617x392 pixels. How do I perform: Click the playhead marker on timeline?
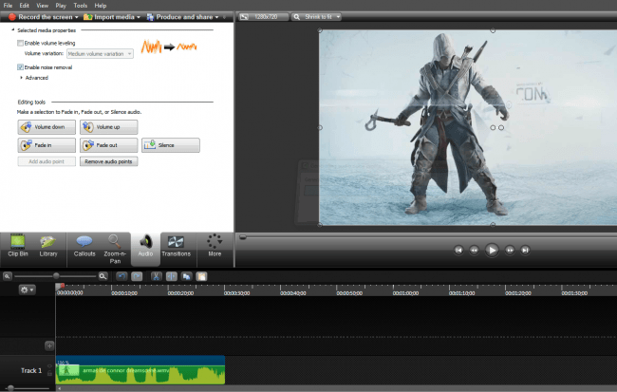click(60, 287)
